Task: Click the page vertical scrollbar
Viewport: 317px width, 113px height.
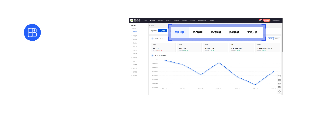Action: point(282,34)
